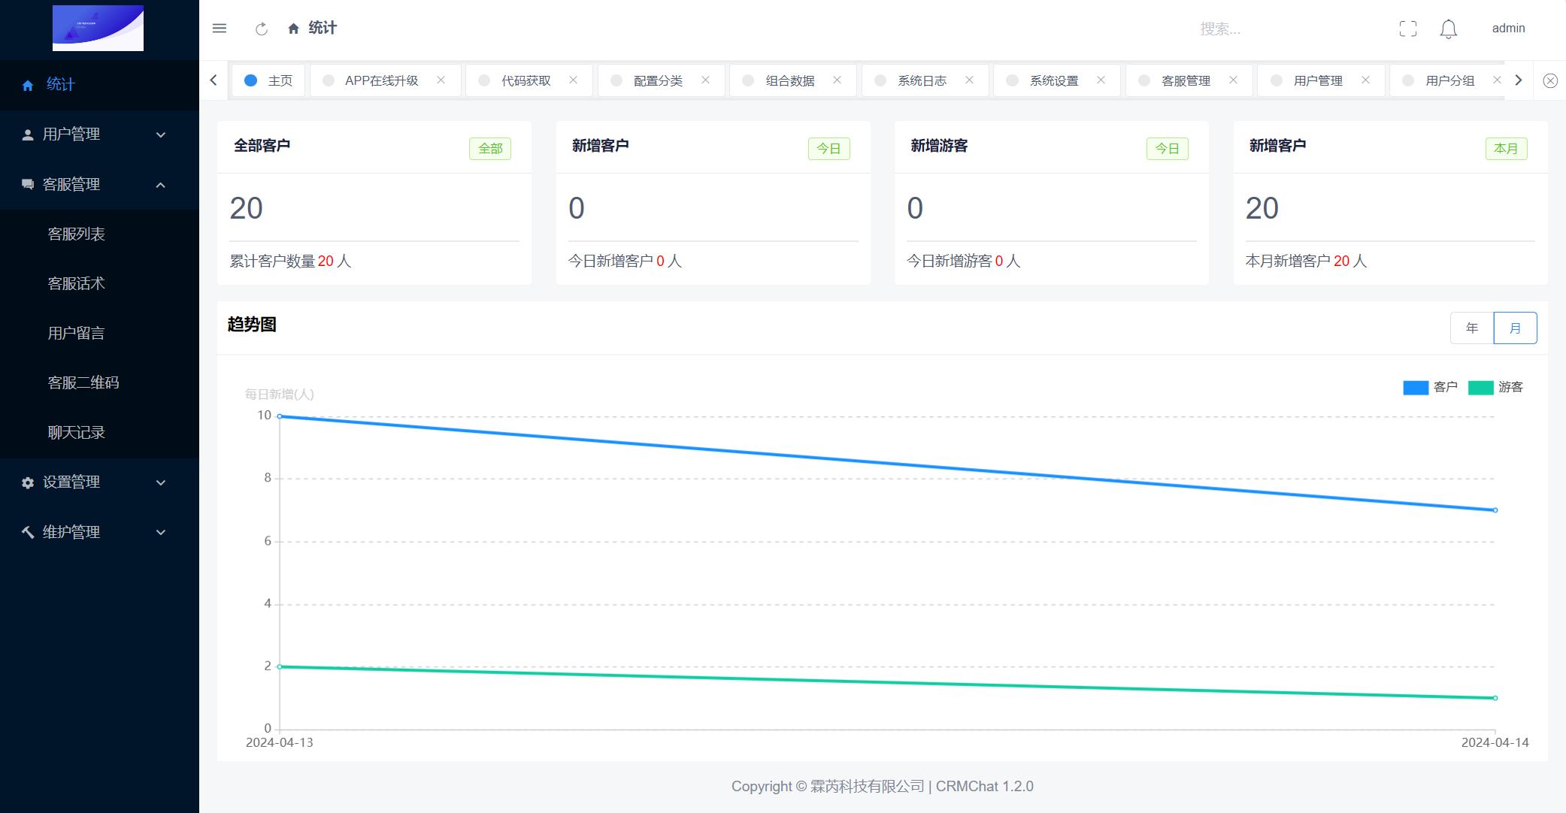Image resolution: width=1566 pixels, height=813 pixels.
Task: Close the 系统设置 tab
Action: click(x=1101, y=80)
